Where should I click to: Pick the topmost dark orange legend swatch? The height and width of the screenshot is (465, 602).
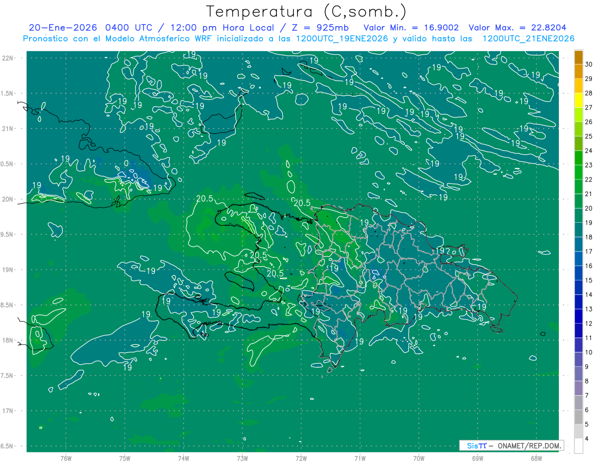tap(578, 58)
